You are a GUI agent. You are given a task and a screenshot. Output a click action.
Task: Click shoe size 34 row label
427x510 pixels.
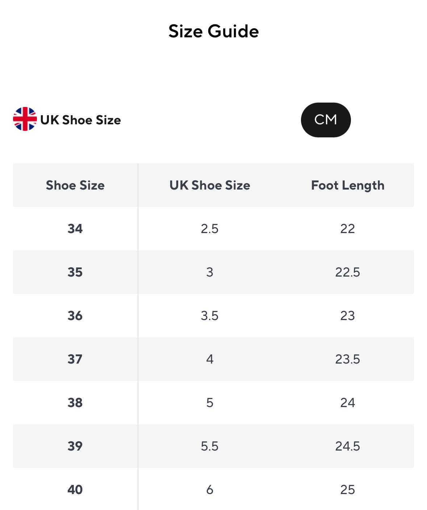point(75,229)
